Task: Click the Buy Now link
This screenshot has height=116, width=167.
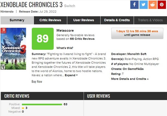Action: (37, 82)
